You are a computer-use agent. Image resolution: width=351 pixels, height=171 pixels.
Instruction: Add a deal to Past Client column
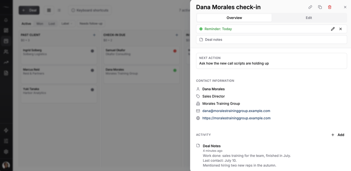[x=94, y=35]
